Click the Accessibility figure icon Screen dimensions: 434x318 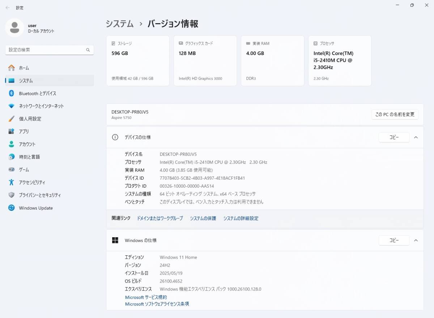(12, 182)
